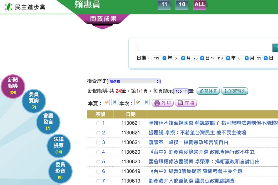The height and width of the screenshot is (185, 278).
Task: Click row number 1 link
Action: pyautogui.click(x=103, y=123)
